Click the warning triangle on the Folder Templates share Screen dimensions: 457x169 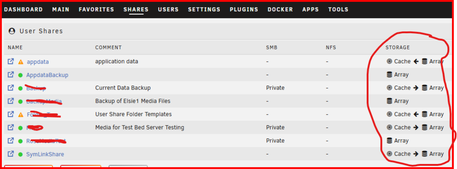coord(21,115)
